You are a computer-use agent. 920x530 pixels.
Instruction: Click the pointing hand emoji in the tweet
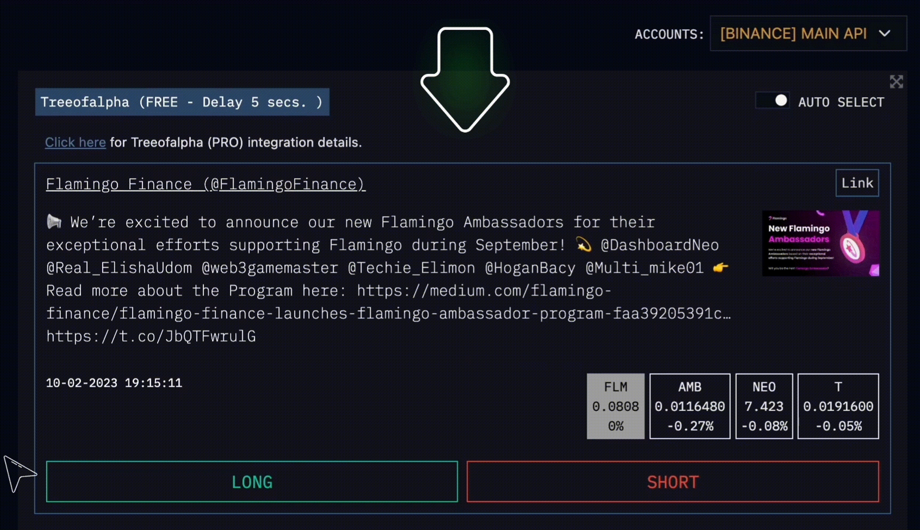(721, 268)
